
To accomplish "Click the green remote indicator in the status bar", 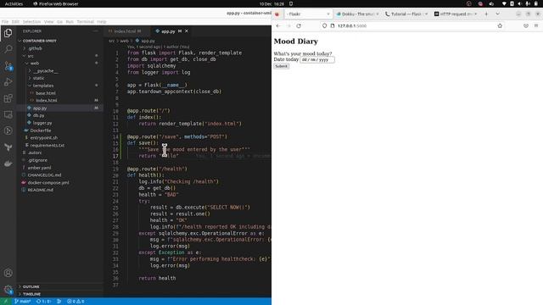I will point(6,302).
